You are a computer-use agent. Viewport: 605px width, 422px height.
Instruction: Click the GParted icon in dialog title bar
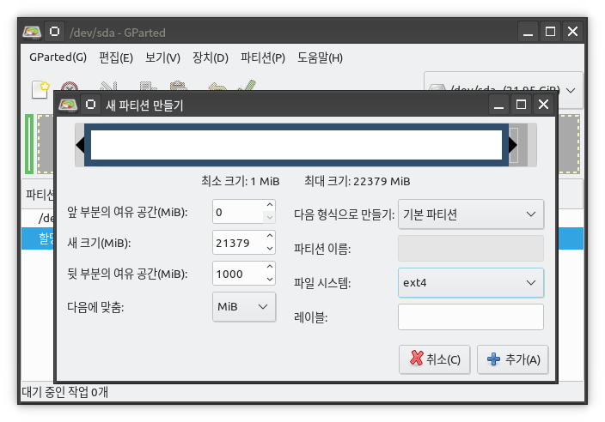coord(68,105)
